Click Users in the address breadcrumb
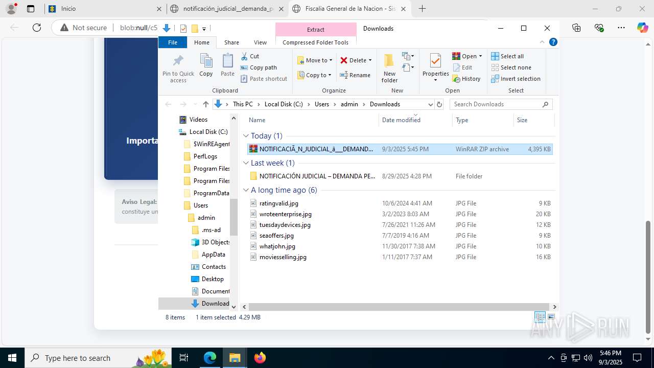 pos(322,104)
